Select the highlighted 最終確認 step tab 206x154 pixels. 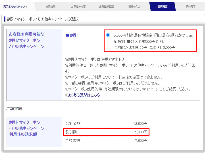(163, 7)
